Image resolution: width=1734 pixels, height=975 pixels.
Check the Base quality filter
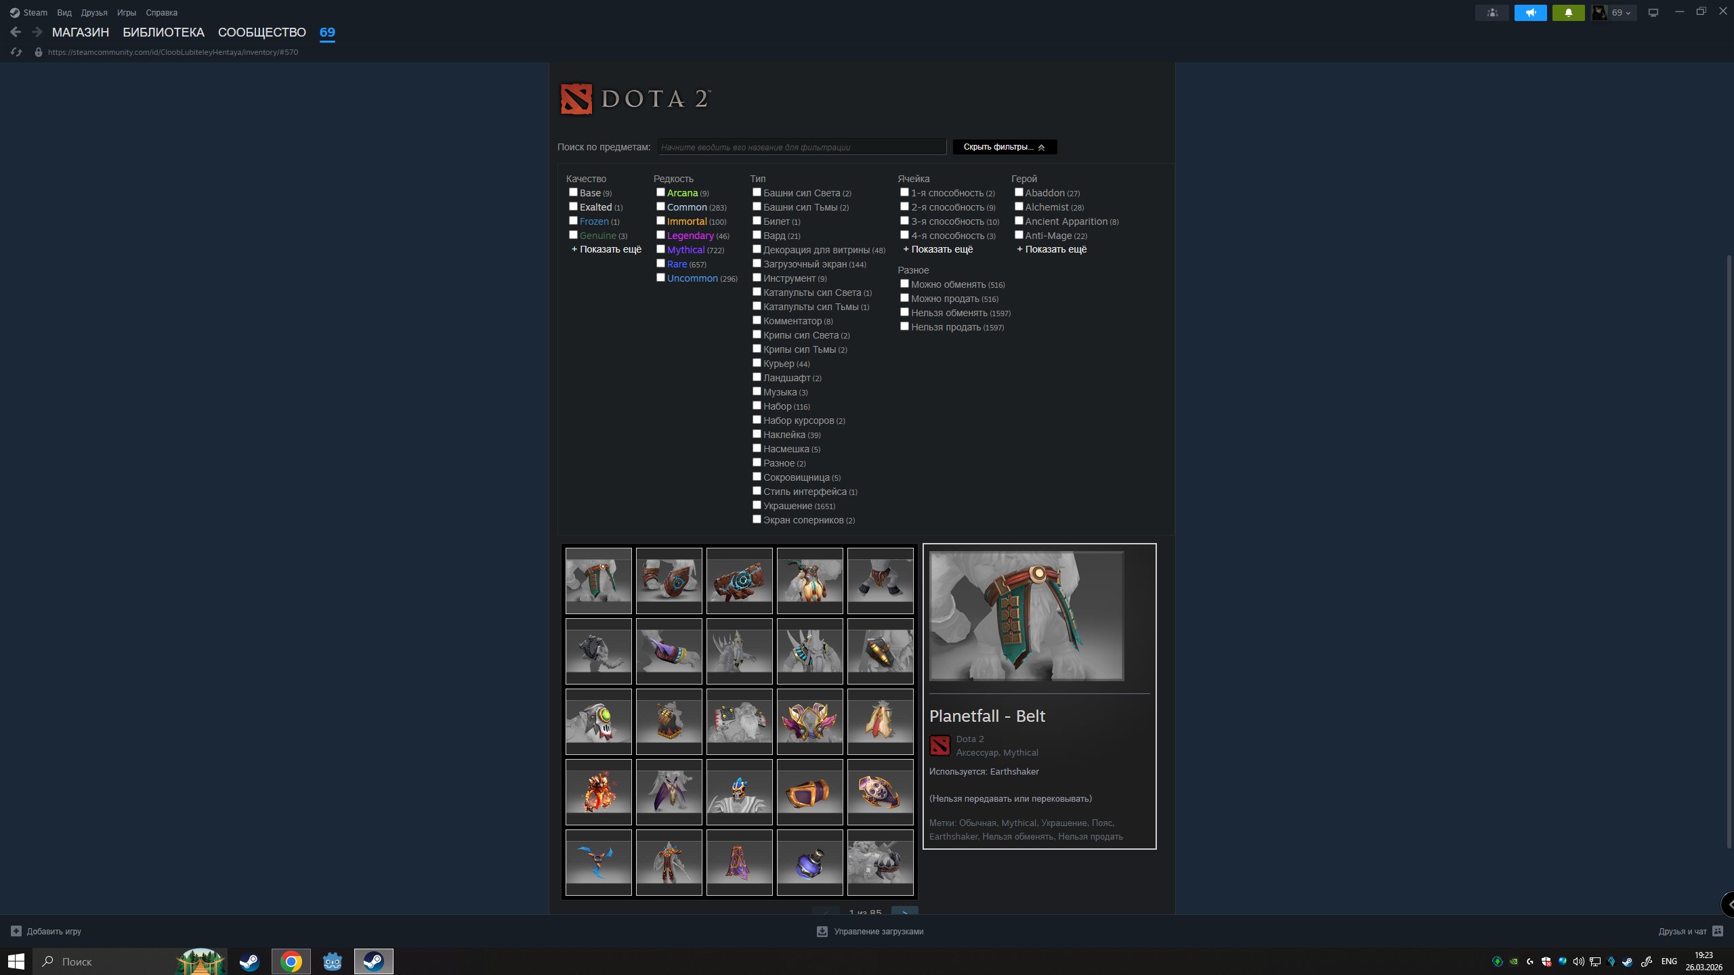(x=573, y=192)
